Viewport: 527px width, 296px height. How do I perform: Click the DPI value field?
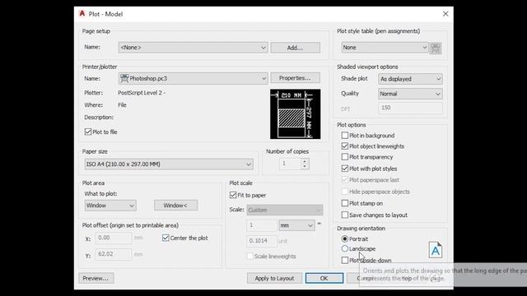[410, 108]
